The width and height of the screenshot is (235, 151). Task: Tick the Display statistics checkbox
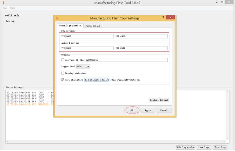[x=63, y=73]
